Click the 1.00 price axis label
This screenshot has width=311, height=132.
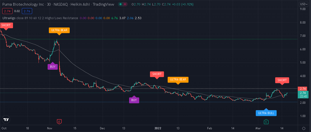coord(302,116)
